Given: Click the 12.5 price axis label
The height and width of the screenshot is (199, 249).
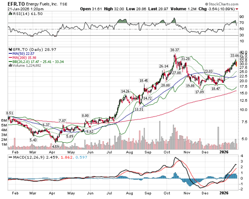Looking at the screenshot, I should pos(243,101).
